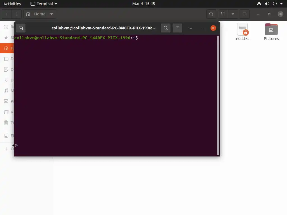The height and width of the screenshot is (215, 287).
Task: Click the volume speaker icon
Action: pyautogui.click(x=267, y=4)
